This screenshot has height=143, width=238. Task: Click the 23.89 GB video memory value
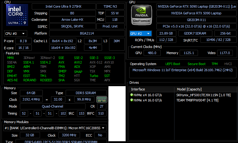(x=166, y=33)
